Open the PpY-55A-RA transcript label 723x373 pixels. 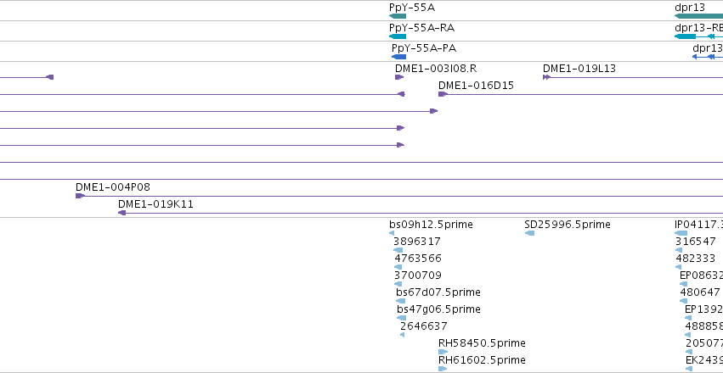tap(422, 28)
